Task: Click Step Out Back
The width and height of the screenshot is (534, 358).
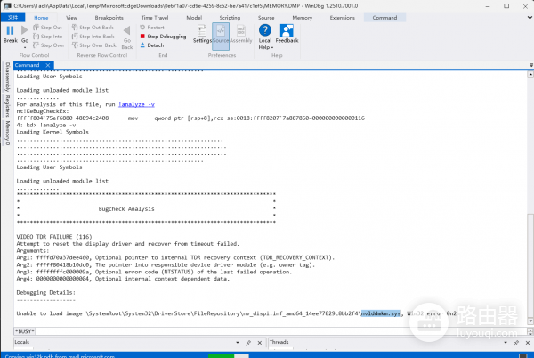Action: 93,28
